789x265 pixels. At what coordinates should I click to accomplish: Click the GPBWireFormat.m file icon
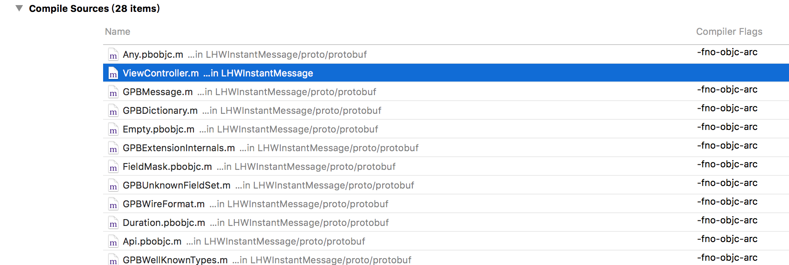tap(113, 204)
